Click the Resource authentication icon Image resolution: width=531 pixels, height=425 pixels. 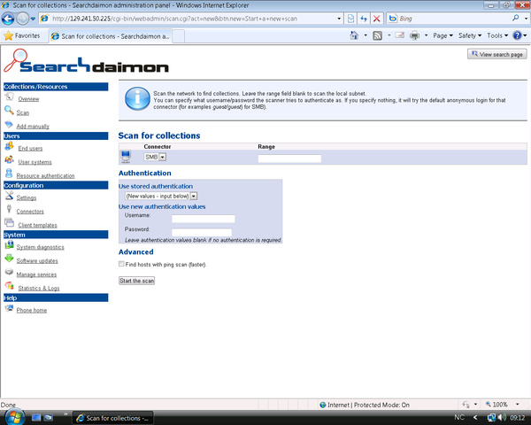coord(9,174)
